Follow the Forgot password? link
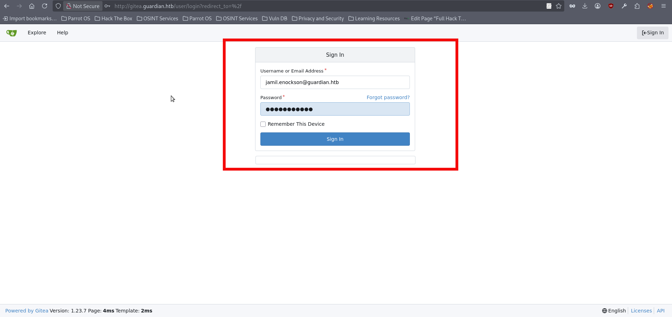672x317 pixels. pyautogui.click(x=388, y=97)
